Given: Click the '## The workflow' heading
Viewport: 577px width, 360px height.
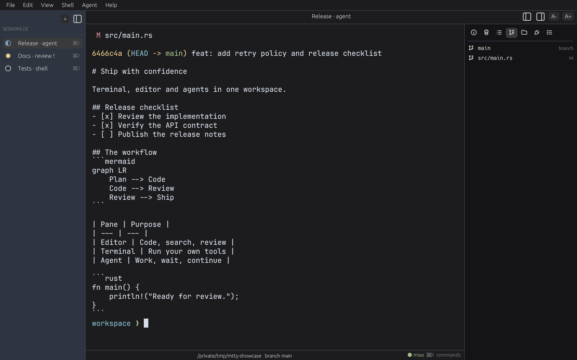Looking at the screenshot, I should (124, 152).
